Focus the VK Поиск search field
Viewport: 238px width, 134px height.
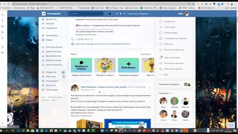(86, 13)
